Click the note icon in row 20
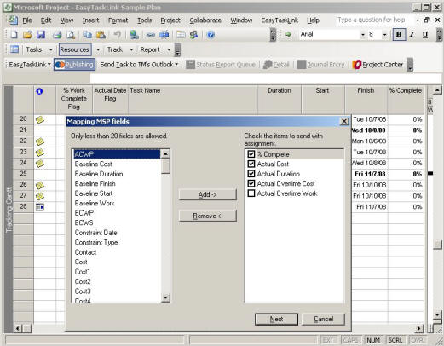The width and height of the screenshot is (444, 346). (40, 119)
